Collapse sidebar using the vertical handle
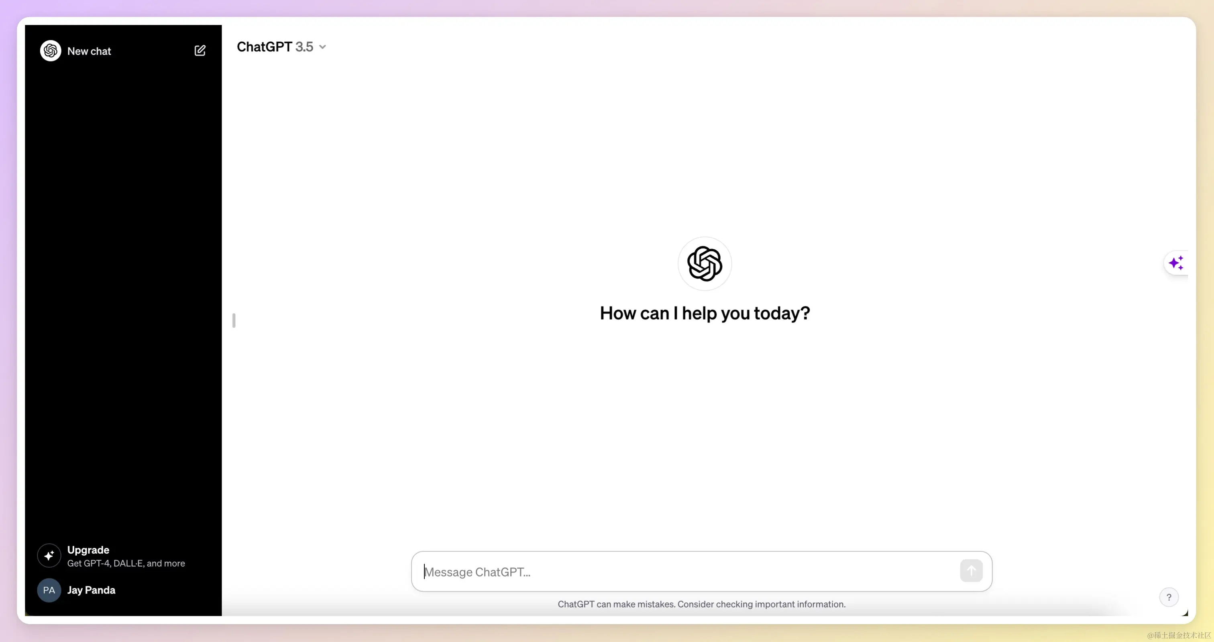This screenshot has width=1214, height=642. [234, 320]
